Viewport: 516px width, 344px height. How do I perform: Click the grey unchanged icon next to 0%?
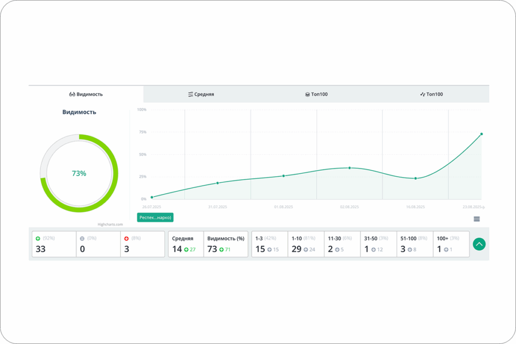(82, 239)
